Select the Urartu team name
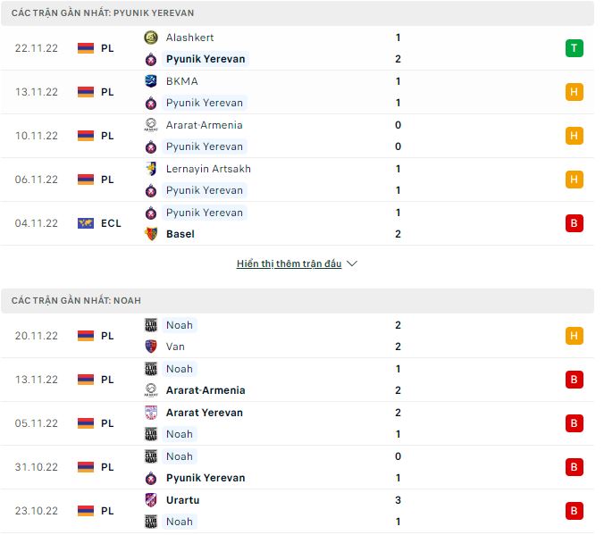 (182, 499)
